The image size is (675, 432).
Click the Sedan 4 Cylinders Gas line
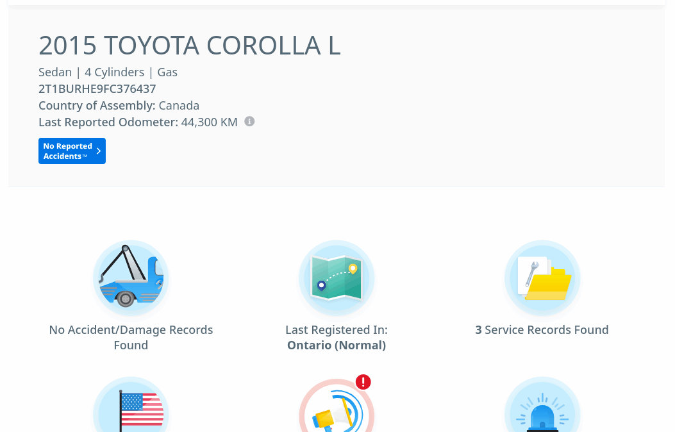pos(108,72)
